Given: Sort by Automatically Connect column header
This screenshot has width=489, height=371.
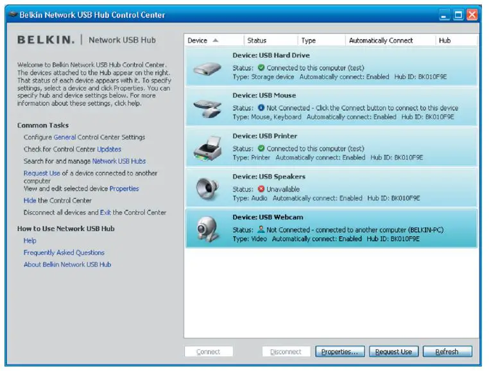Looking at the screenshot, I should [390, 40].
